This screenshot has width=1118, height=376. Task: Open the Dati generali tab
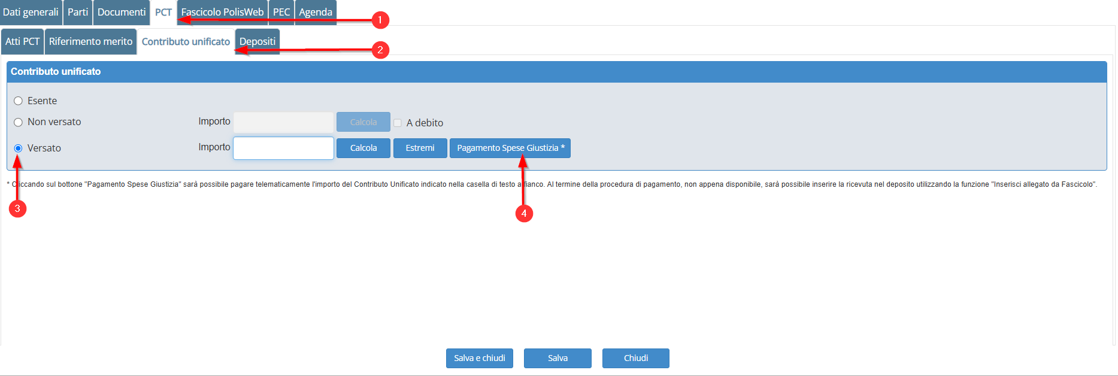click(31, 12)
